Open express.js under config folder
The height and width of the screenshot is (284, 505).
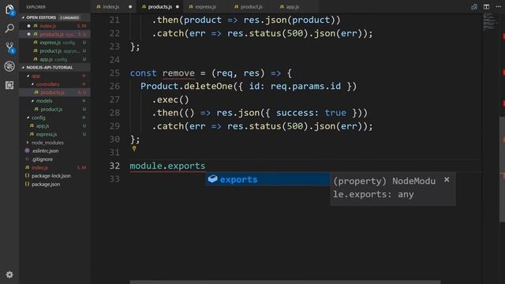coord(54,134)
